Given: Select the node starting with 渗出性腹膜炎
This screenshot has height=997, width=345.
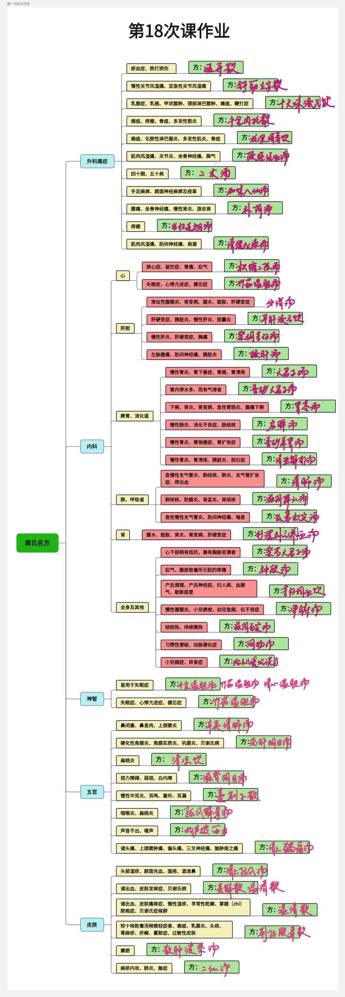Looking at the screenshot, I should coord(200,302).
